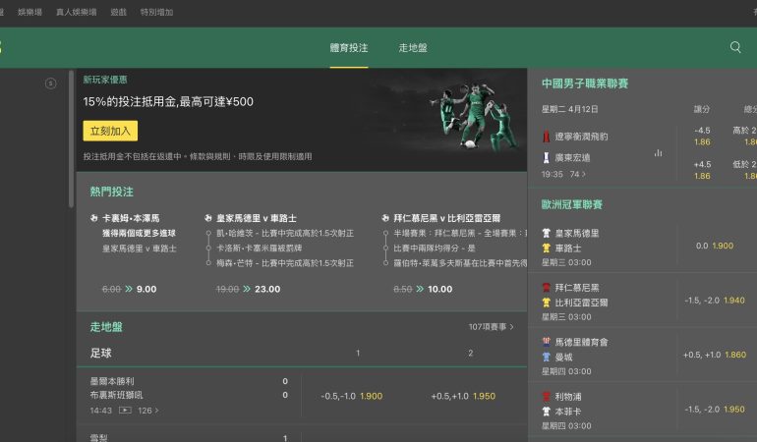Image resolution: width=757 pixels, height=442 pixels.
Task: Click the football icon beside 卡裏姆·本澤馬
Action: (x=95, y=218)
